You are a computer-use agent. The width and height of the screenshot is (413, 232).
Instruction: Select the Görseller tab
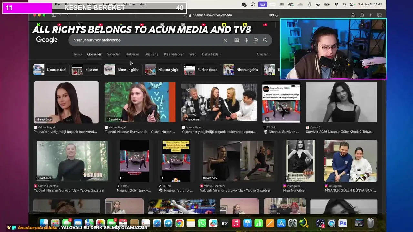[x=94, y=54]
